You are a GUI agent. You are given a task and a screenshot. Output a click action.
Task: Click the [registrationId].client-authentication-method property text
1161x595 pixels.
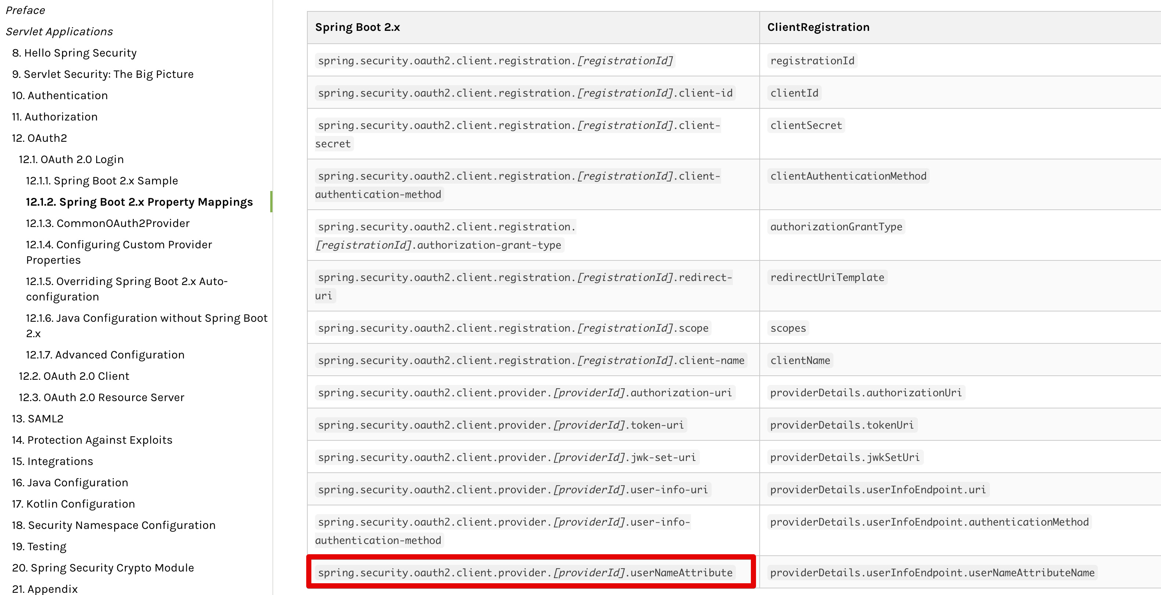(x=518, y=185)
